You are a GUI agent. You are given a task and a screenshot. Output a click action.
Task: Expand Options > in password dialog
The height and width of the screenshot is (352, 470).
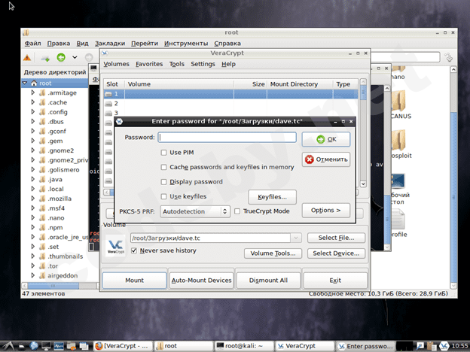tap(326, 210)
